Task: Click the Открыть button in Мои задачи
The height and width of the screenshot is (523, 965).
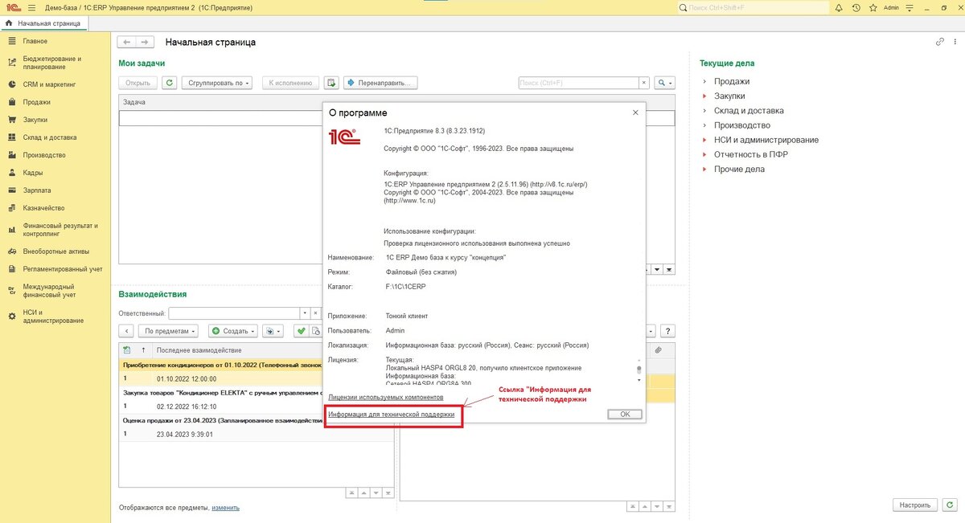Action: (138, 83)
